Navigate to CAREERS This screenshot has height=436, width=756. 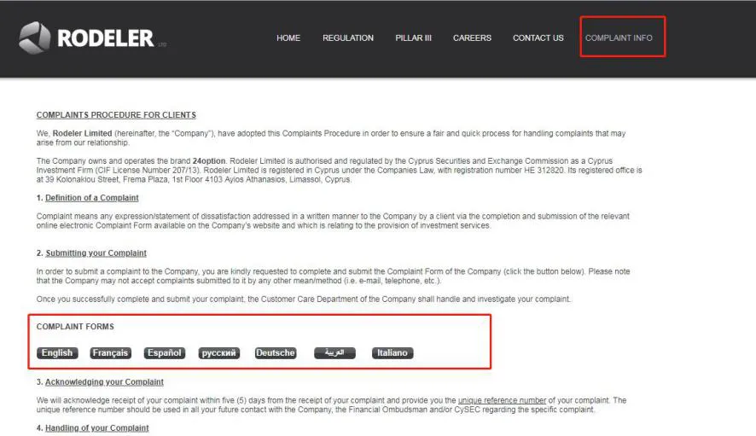(x=472, y=38)
